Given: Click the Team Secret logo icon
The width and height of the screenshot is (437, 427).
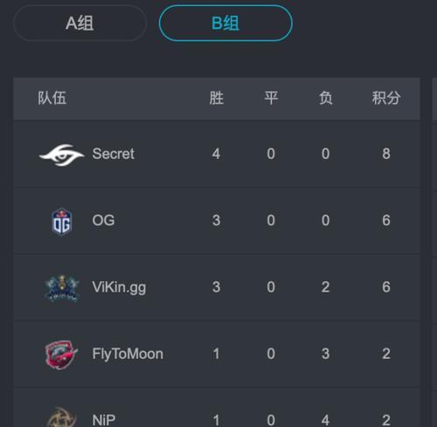Looking at the screenshot, I should click(x=61, y=155).
